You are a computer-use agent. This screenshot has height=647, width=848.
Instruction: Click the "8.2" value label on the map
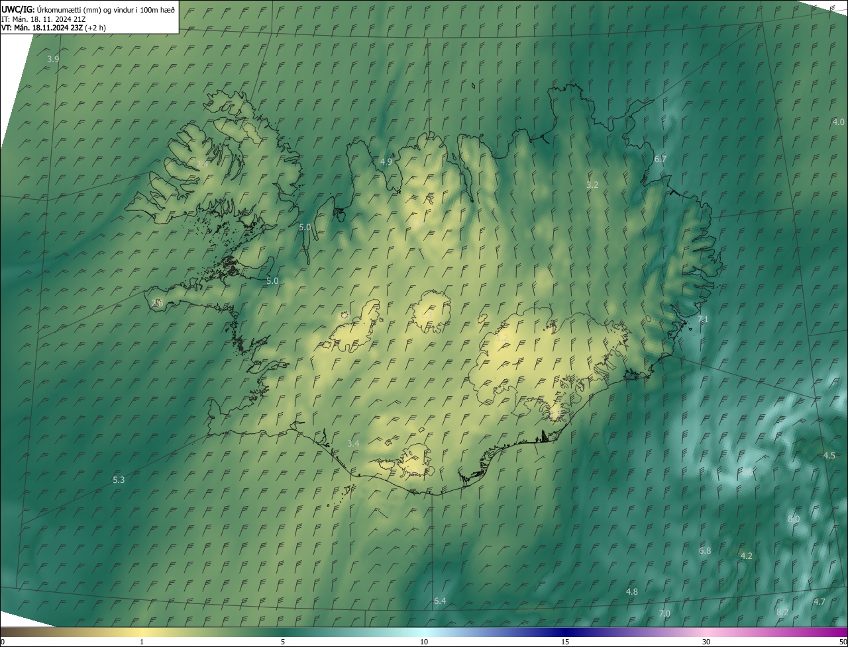tap(782, 613)
